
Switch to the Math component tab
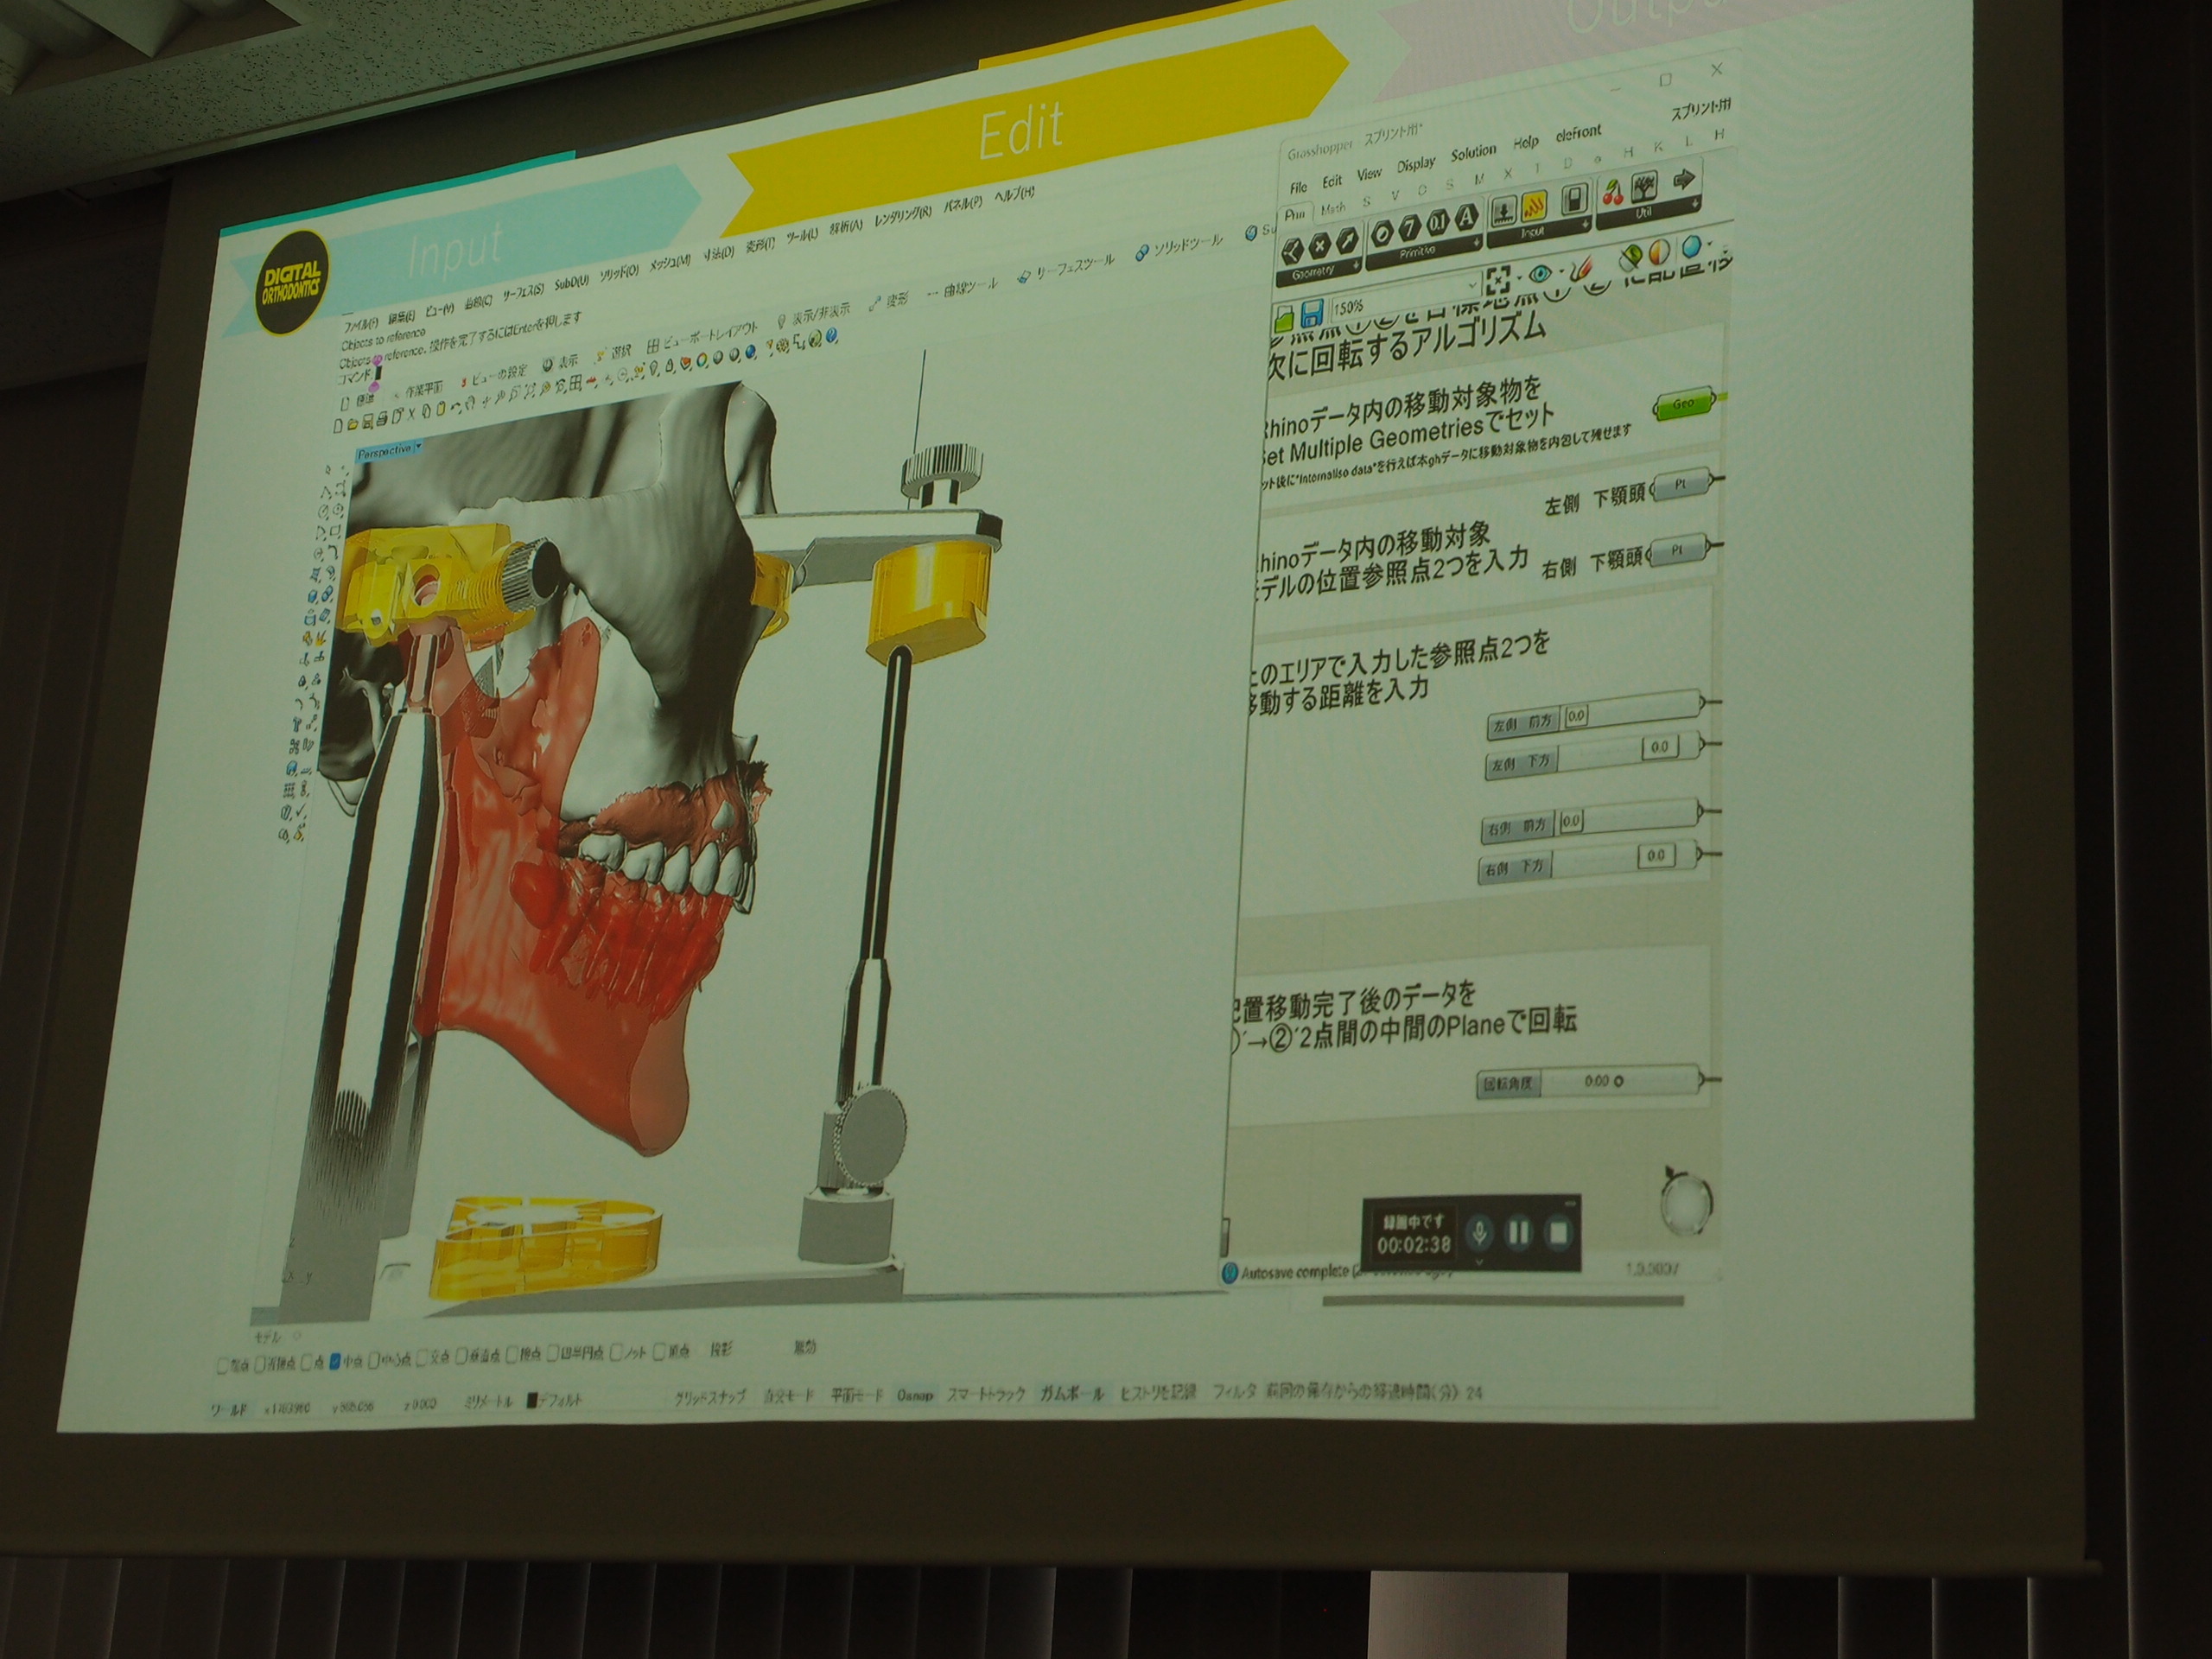(1332, 210)
